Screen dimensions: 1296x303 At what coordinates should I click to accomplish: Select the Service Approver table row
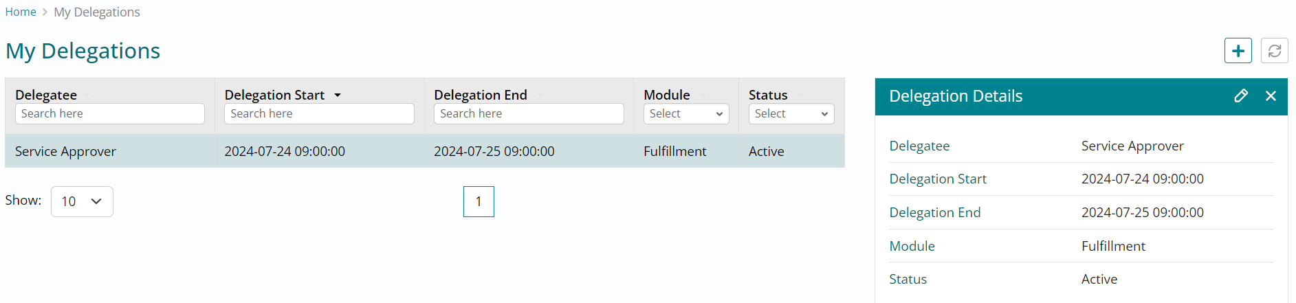tap(65, 151)
